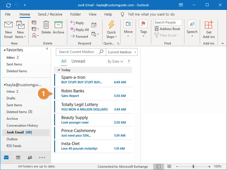
Task: Switch to the Folder tab
Action: point(75,14)
